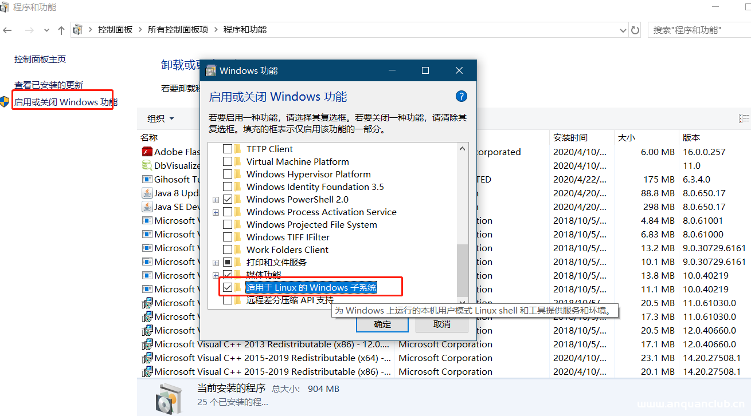Click the back navigation arrow

tap(8, 29)
